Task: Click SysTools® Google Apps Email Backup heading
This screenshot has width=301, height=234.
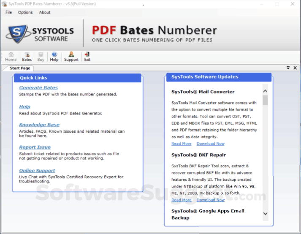Action: pyautogui.click(x=208, y=215)
